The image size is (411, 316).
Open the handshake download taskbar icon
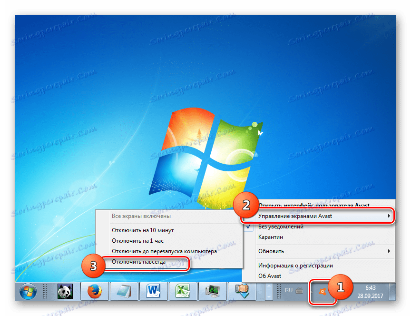pyautogui.click(x=242, y=291)
